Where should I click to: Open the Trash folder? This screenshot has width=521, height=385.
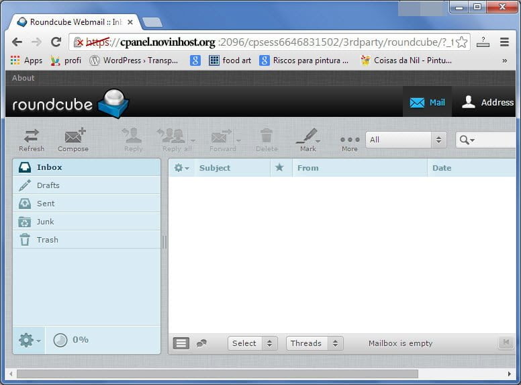point(87,240)
